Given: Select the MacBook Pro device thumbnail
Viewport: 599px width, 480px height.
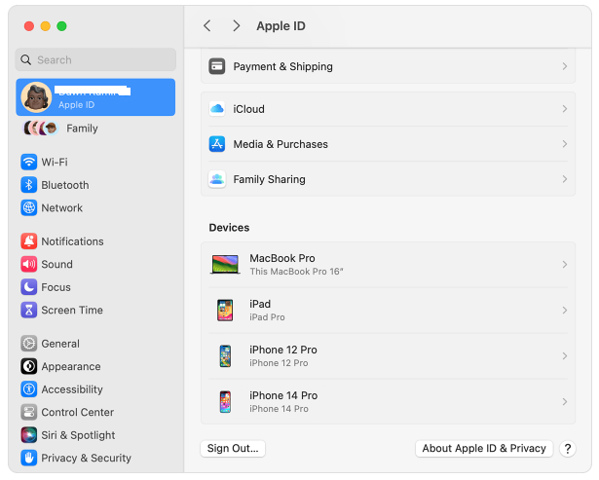Looking at the screenshot, I should pos(225,264).
